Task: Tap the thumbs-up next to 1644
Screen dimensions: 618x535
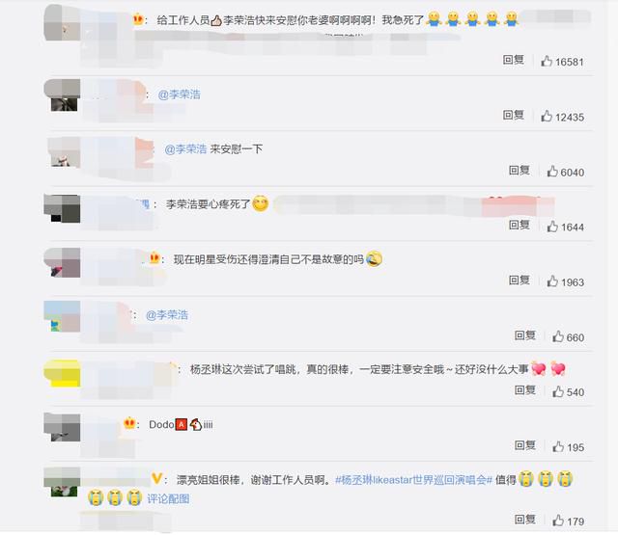Action: click(x=552, y=227)
